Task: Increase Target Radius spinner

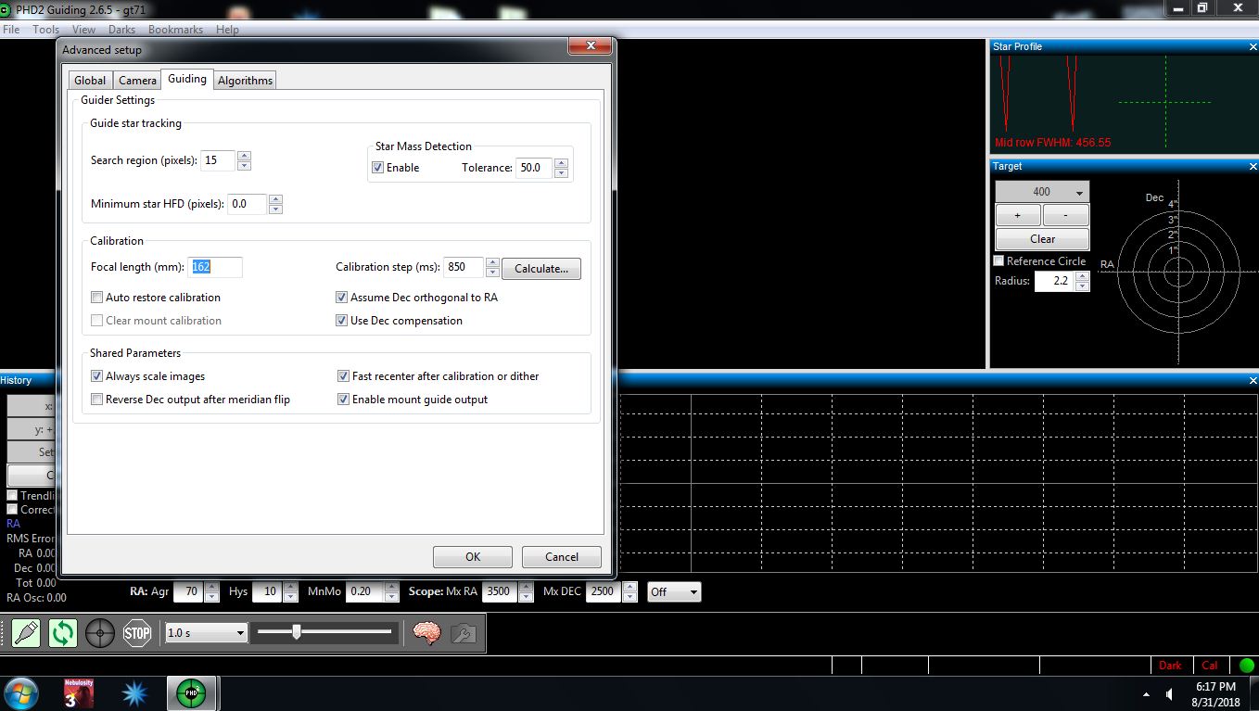Action: pyautogui.click(x=1082, y=276)
